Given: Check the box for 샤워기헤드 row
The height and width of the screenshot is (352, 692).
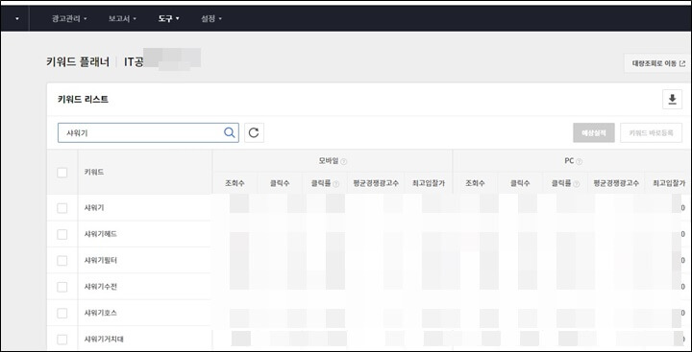Looking at the screenshot, I should coord(62,234).
